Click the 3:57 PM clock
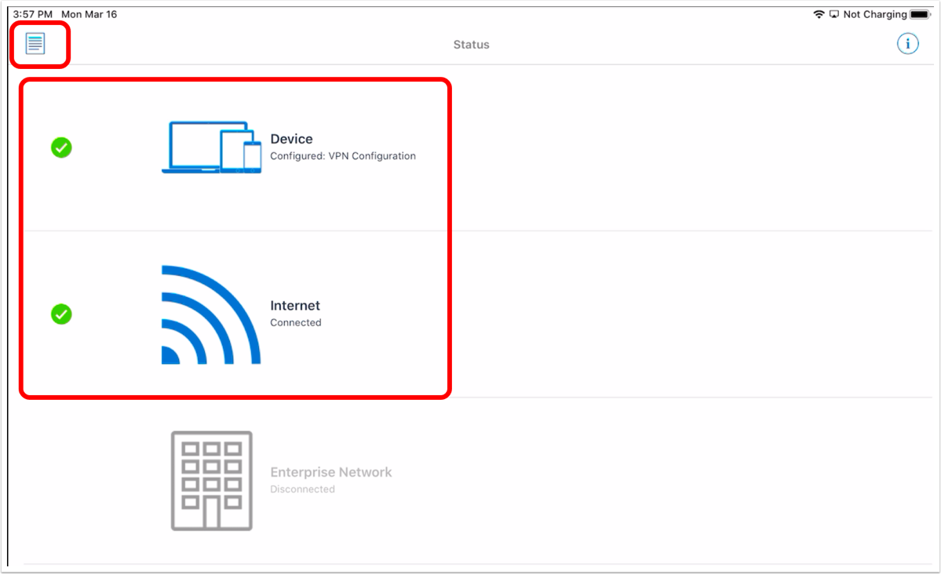Screen dimensions: 941x574 (32, 14)
